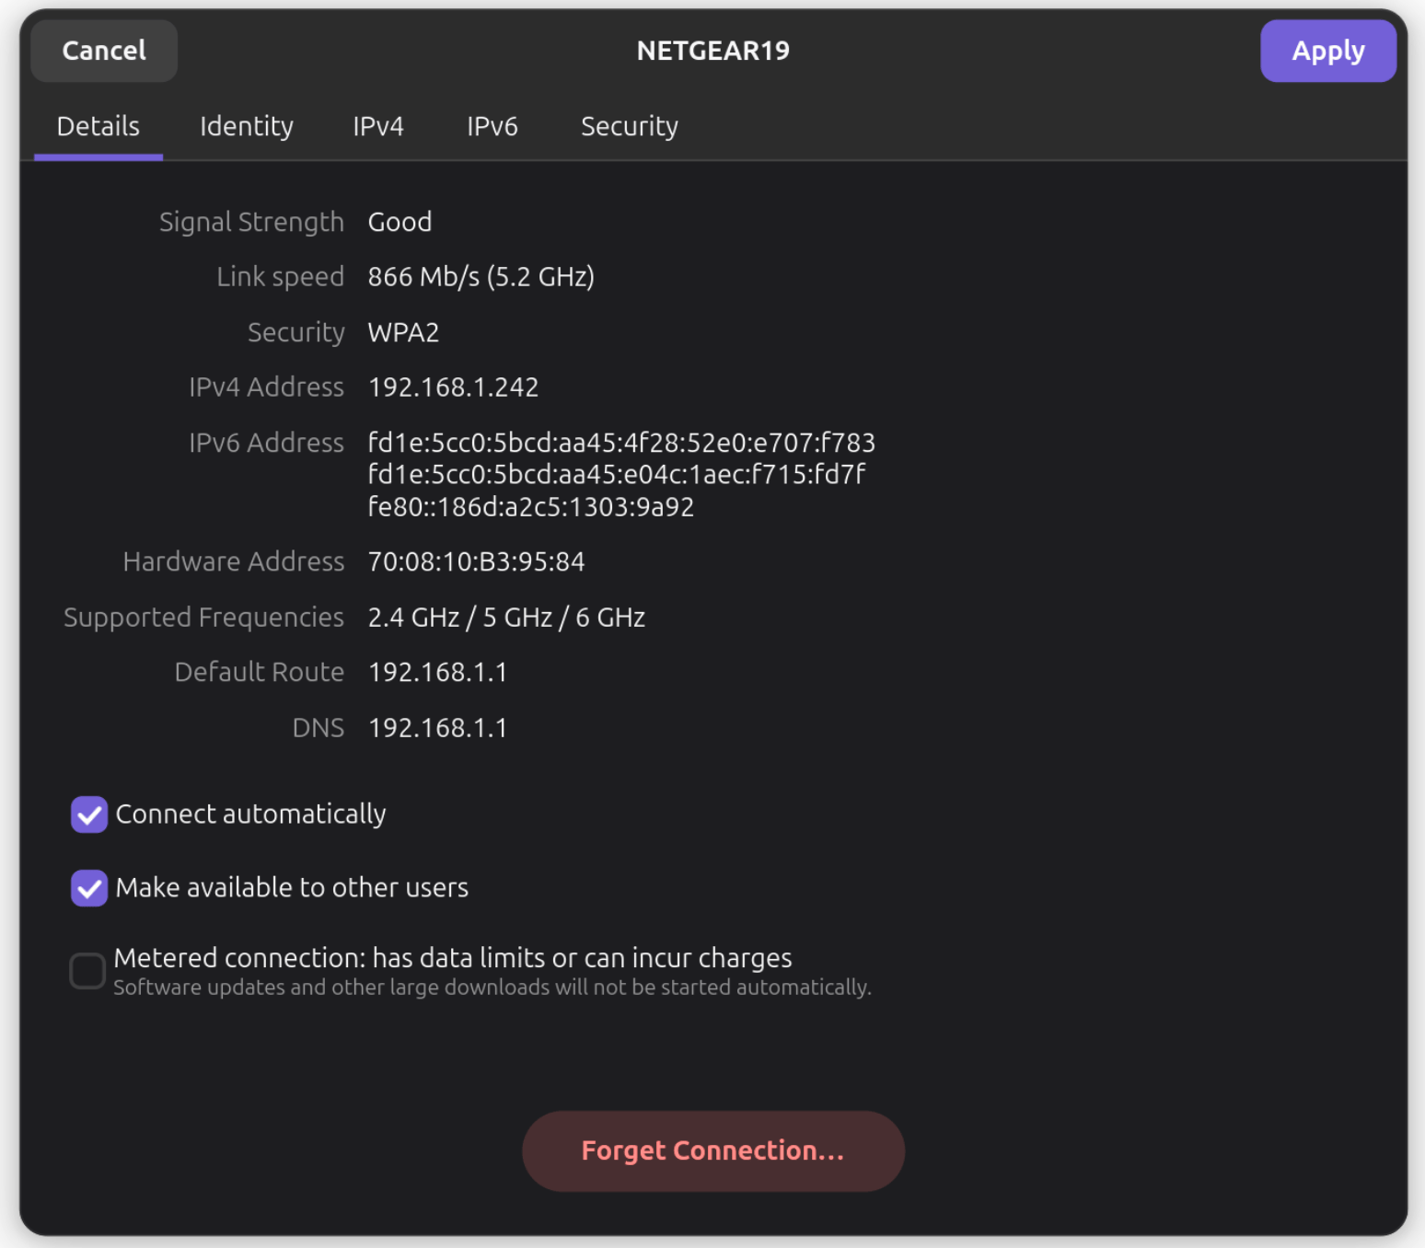Viewport: 1425px width, 1248px height.
Task: Click the NETGEAR19 dialog title
Action: pyautogui.click(x=712, y=51)
